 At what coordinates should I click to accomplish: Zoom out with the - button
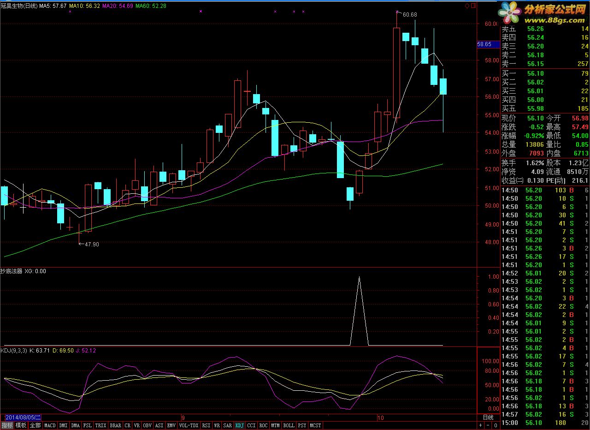coord(488,425)
